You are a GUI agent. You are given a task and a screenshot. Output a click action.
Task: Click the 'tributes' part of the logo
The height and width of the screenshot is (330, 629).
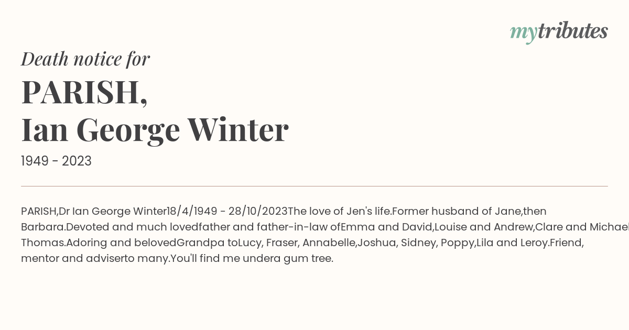click(573, 31)
